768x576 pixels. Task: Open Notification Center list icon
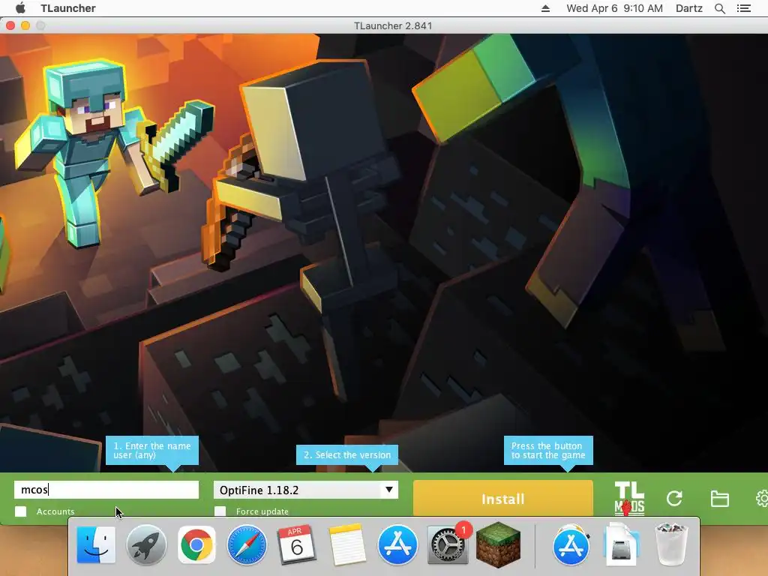click(743, 8)
